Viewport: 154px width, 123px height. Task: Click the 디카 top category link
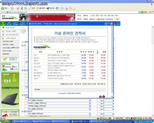105,16
